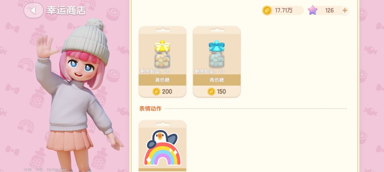Tap the 17.71万 coin balance
Viewport: 384px width, 172px height.
point(284,11)
